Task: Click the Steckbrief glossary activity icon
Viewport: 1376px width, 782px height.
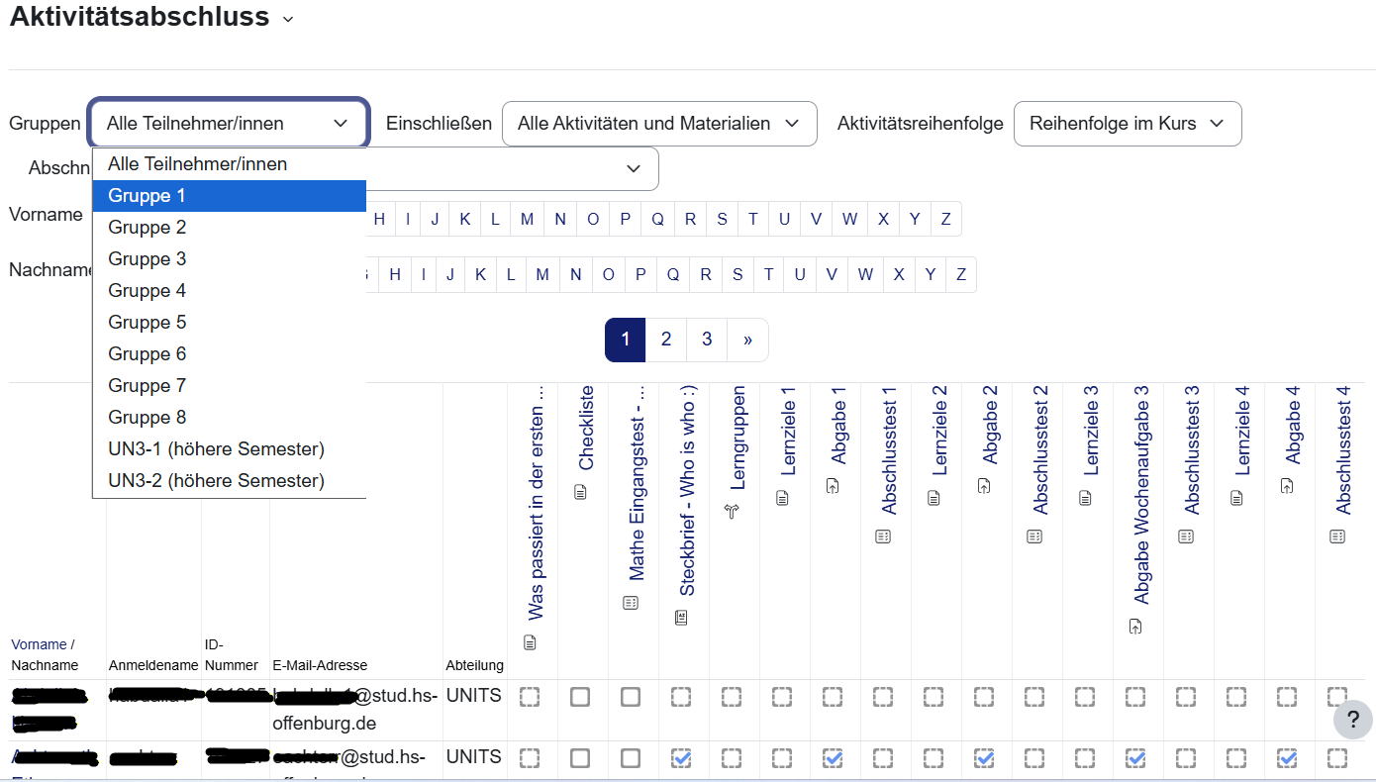Action: 681,618
